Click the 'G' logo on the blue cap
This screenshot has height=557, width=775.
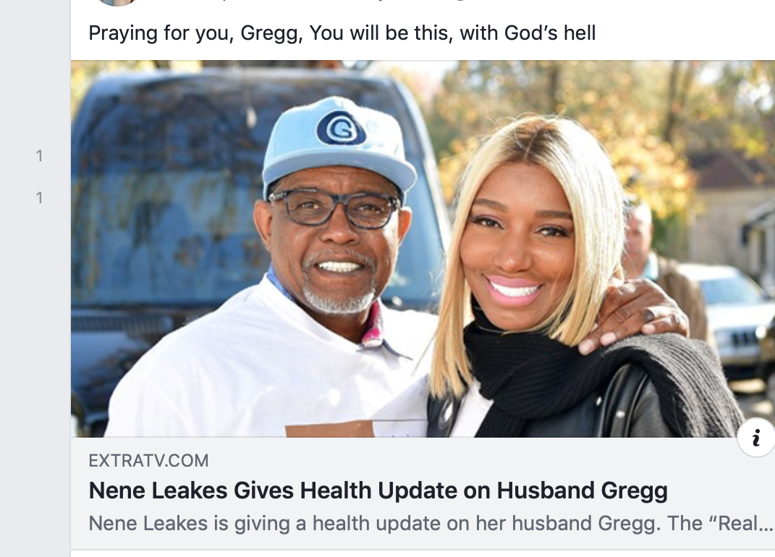point(341,129)
